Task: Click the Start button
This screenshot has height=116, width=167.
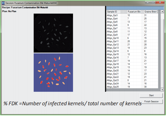Action: pos(151,95)
